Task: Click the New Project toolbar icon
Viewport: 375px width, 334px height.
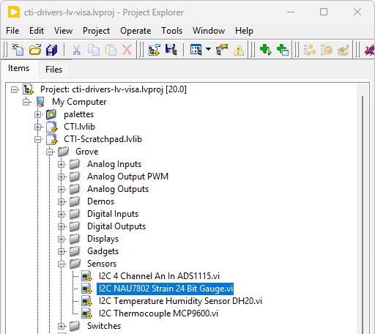Action: (x=18, y=50)
